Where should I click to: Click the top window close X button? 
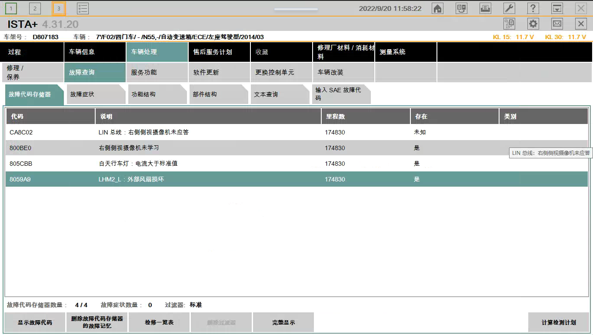point(581,8)
